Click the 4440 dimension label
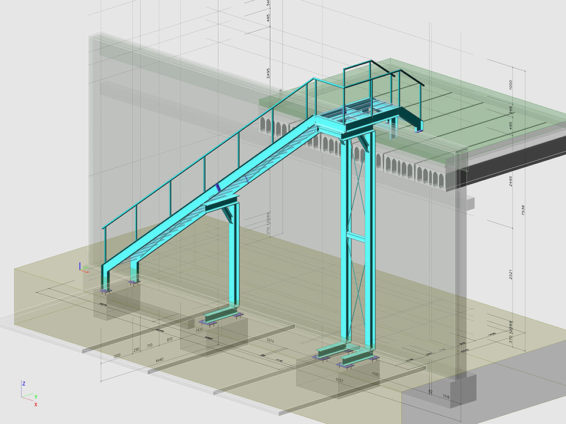This screenshot has height=424, width=566. 159,360
